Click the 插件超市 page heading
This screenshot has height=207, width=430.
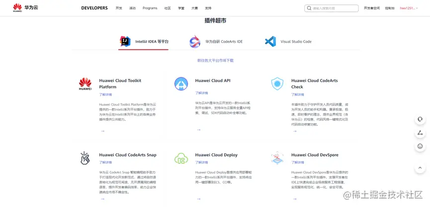tap(215, 20)
